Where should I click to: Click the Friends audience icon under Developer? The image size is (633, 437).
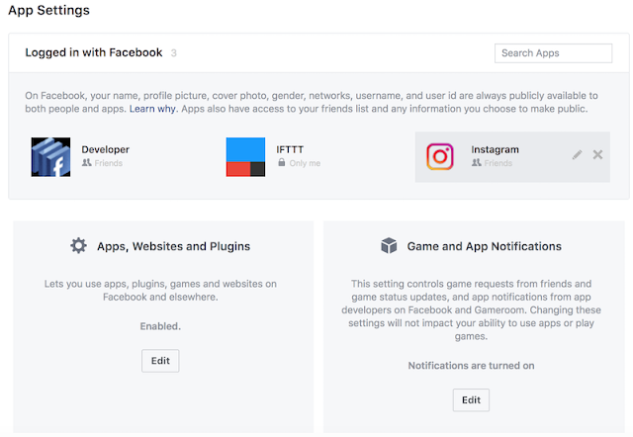pos(86,162)
